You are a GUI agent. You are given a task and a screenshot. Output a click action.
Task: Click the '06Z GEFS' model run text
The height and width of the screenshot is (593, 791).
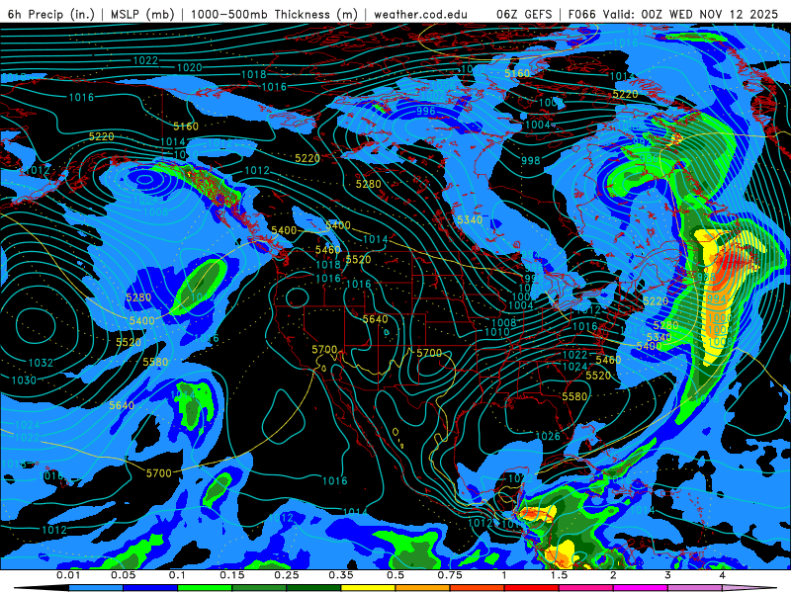point(524,14)
